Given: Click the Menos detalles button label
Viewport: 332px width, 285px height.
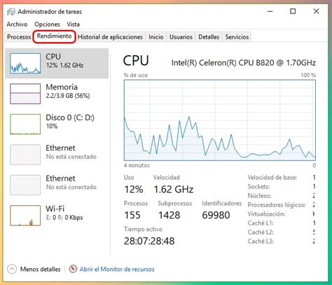Looking at the screenshot, I should 40,269.
